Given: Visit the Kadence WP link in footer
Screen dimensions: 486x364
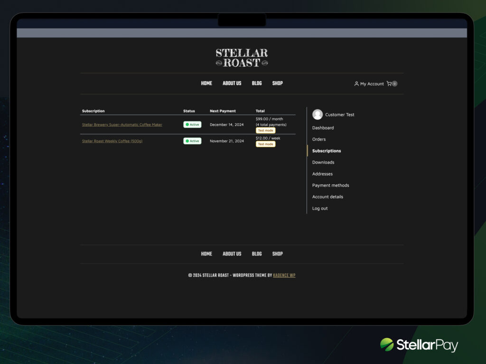Looking at the screenshot, I should [x=284, y=275].
